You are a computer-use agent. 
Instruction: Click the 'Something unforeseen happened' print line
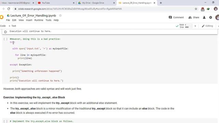[37, 71]
